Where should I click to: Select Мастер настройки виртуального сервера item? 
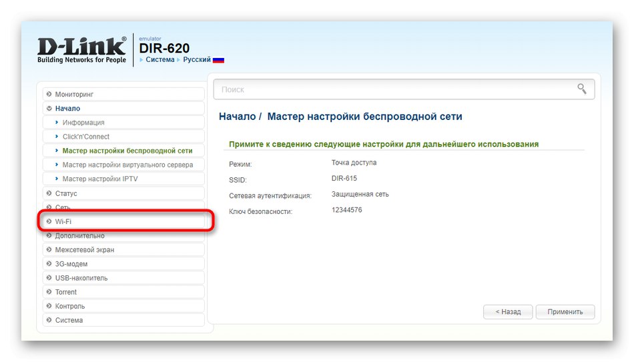[123, 165]
